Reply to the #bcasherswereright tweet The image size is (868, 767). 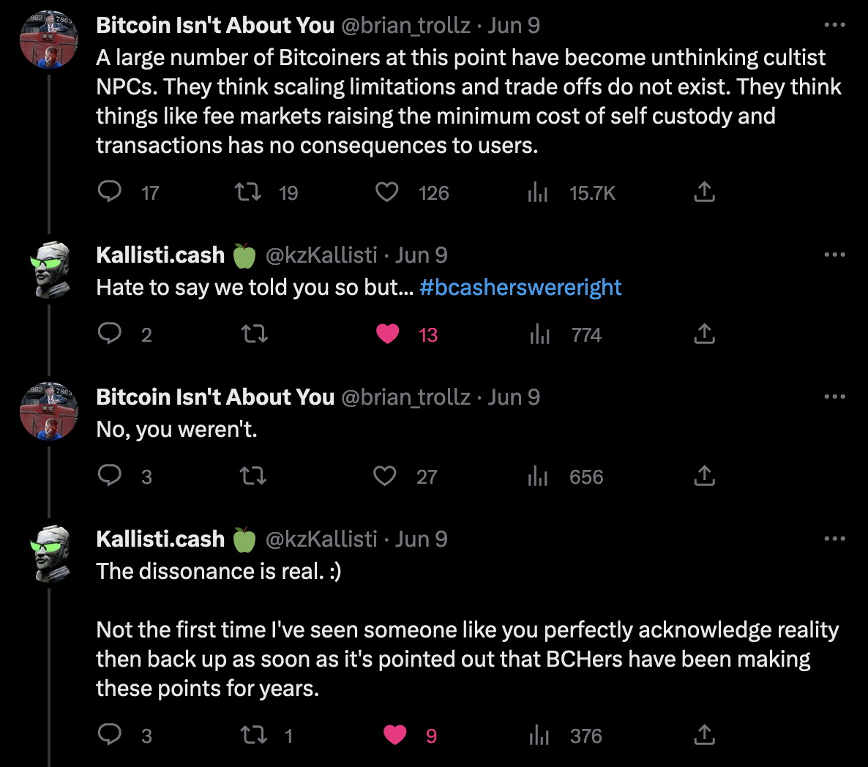point(110,334)
